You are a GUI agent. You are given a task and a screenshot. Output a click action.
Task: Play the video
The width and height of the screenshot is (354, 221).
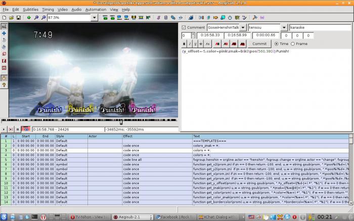(4, 129)
